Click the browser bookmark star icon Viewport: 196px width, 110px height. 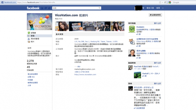pos(160,2)
